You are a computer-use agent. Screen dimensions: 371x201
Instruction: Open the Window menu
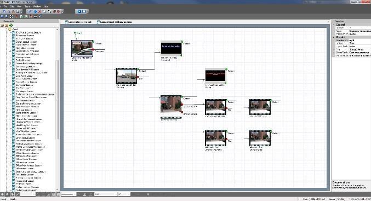pyautogui.click(x=37, y=6)
